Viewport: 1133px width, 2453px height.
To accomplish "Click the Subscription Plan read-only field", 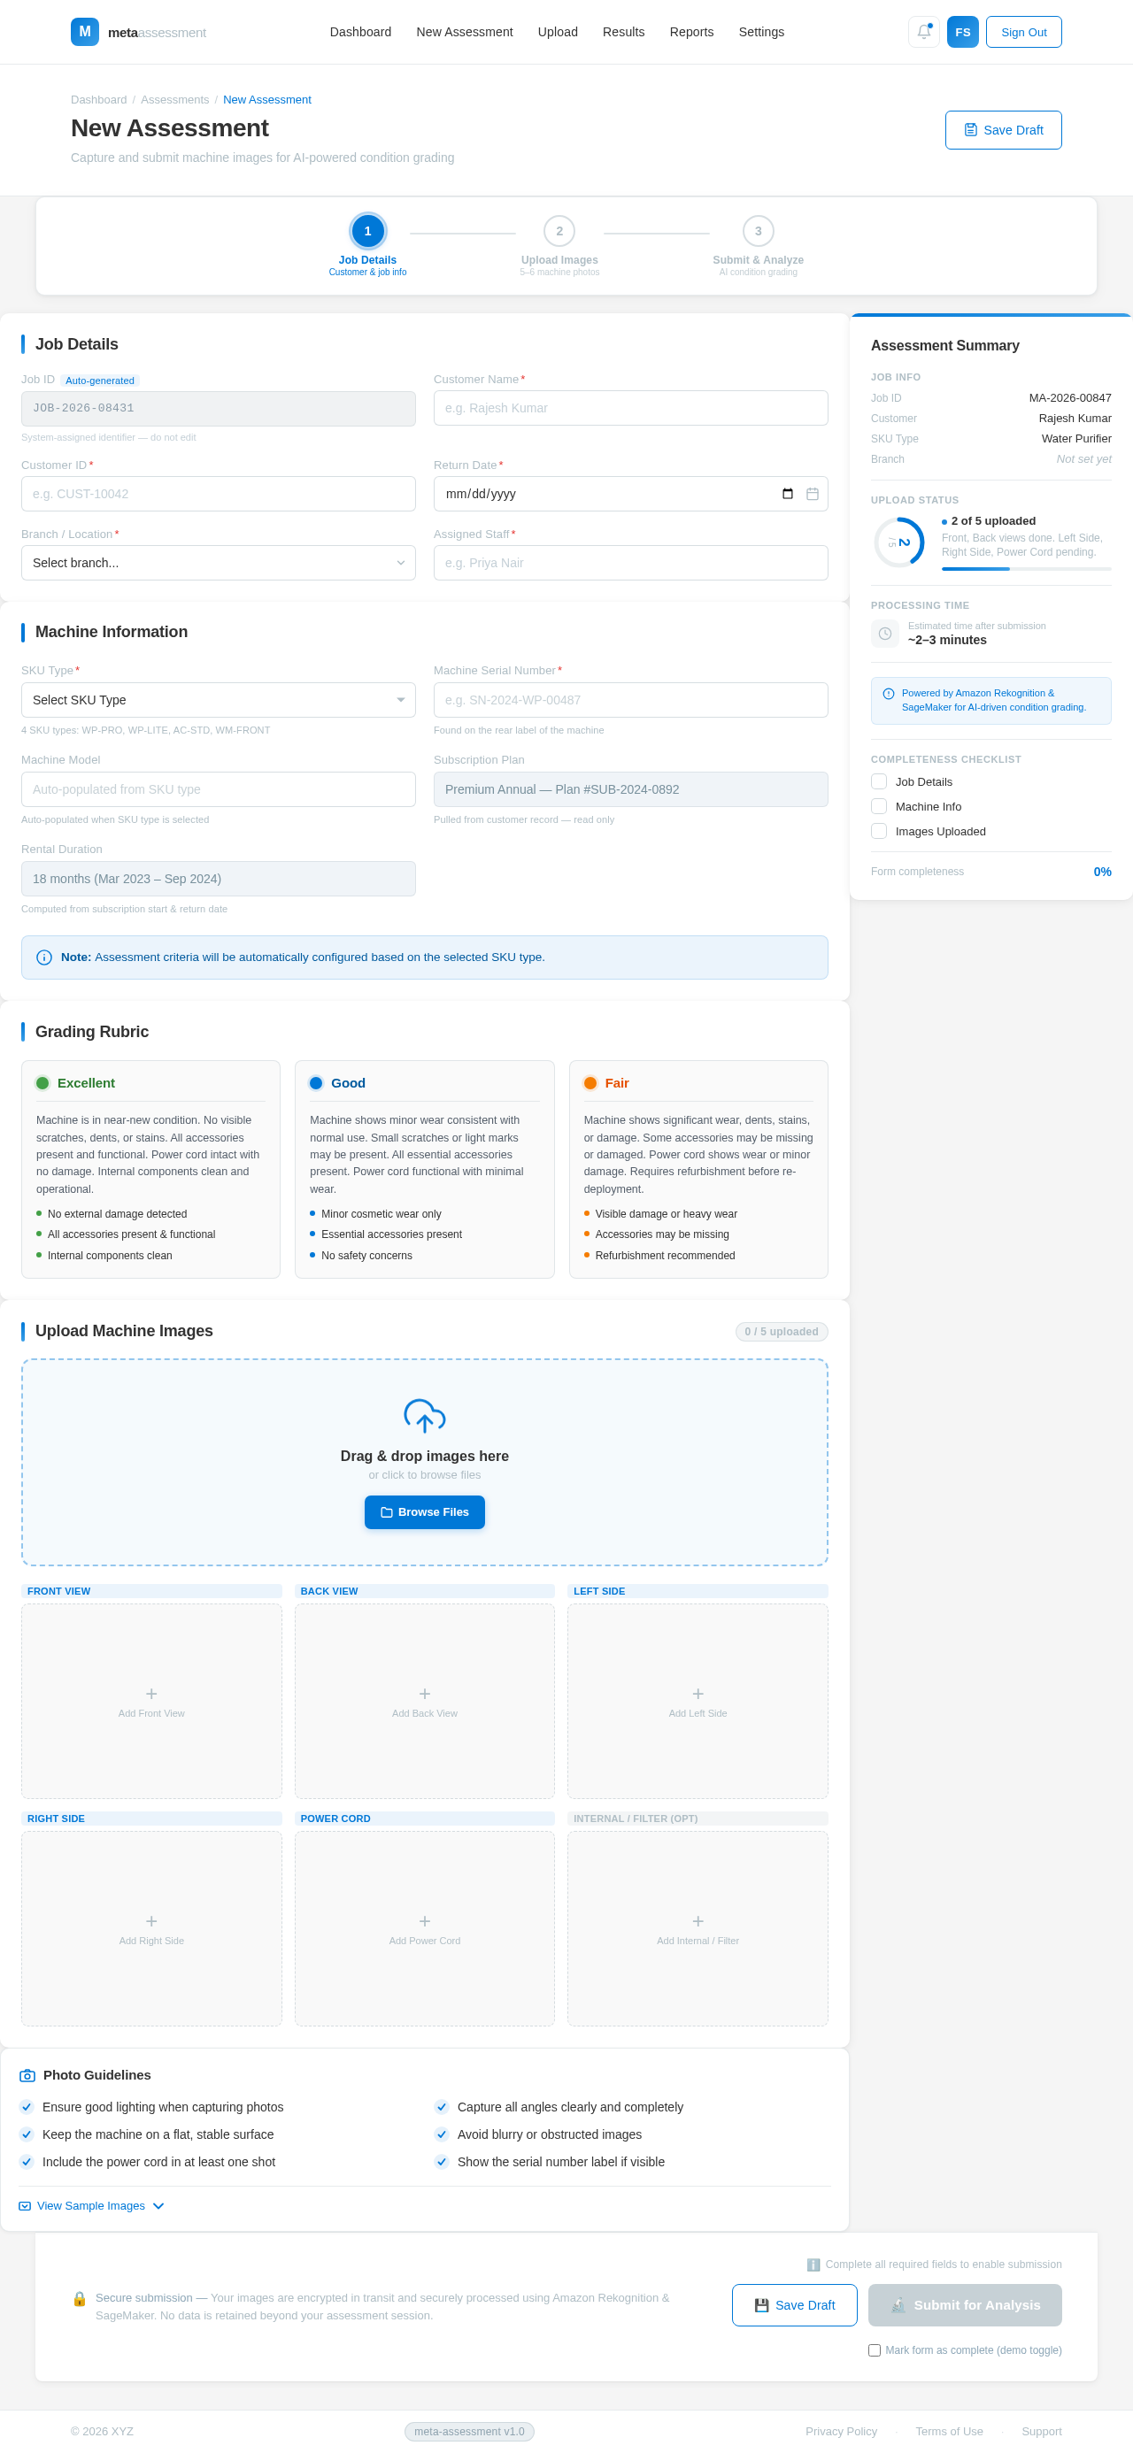I will [630, 789].
